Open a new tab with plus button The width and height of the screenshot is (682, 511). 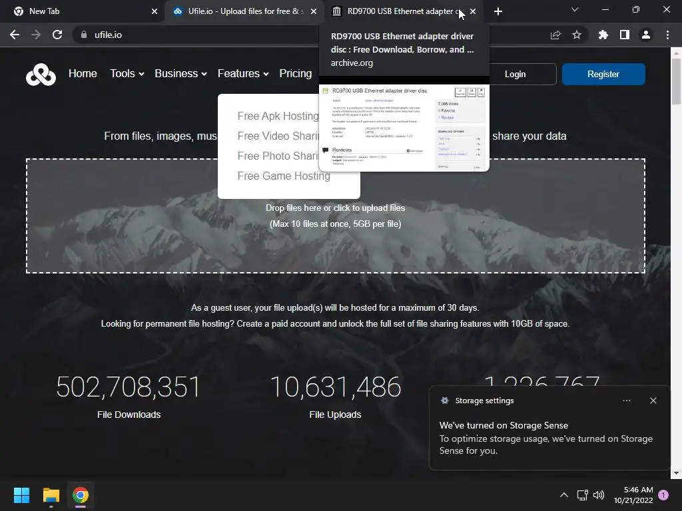tap(498, 11)
